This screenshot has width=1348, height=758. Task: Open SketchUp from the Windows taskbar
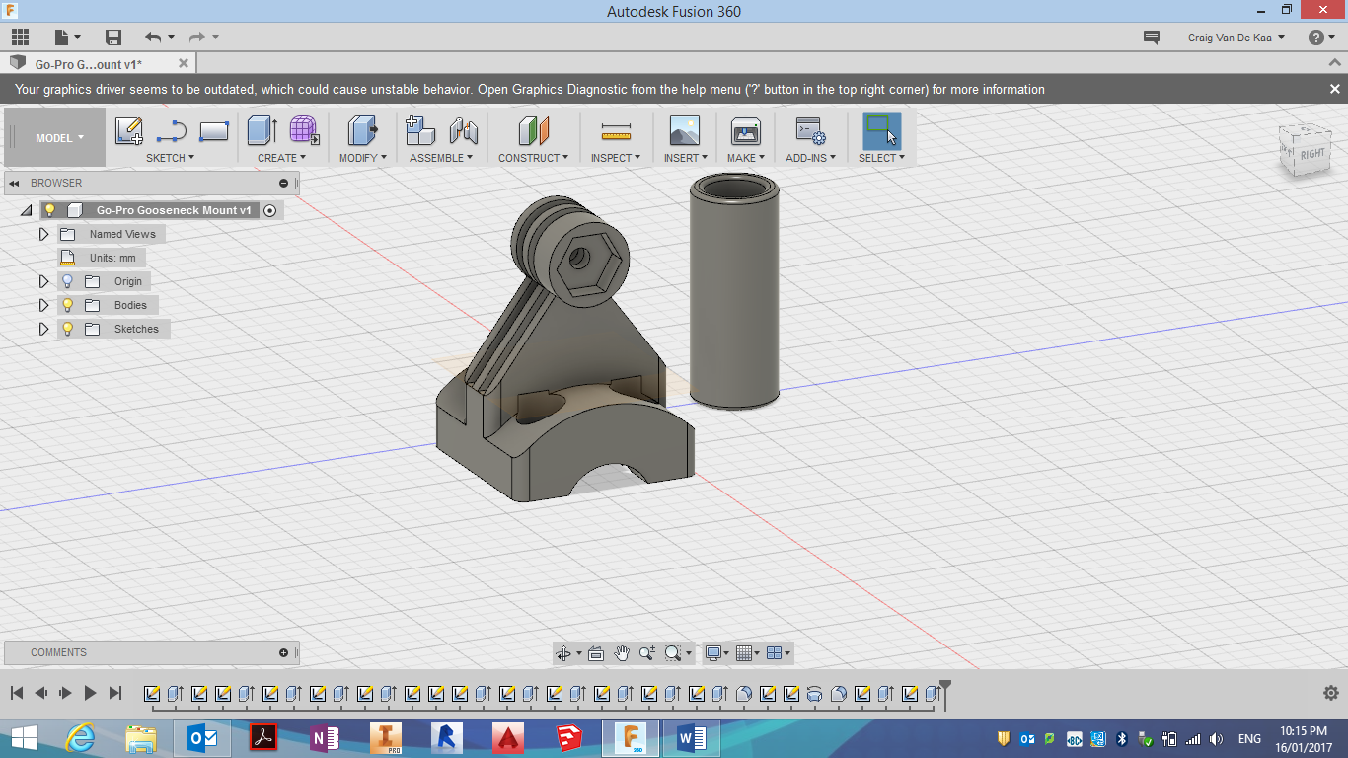tap(569, 737)
